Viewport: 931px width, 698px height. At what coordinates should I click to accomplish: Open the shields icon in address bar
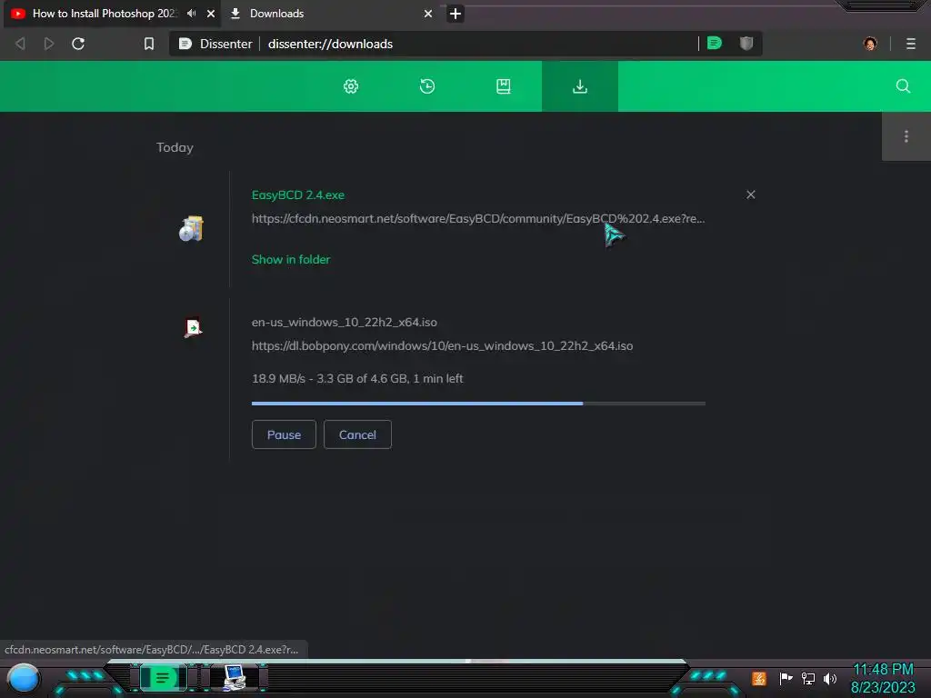pos(746,43)
